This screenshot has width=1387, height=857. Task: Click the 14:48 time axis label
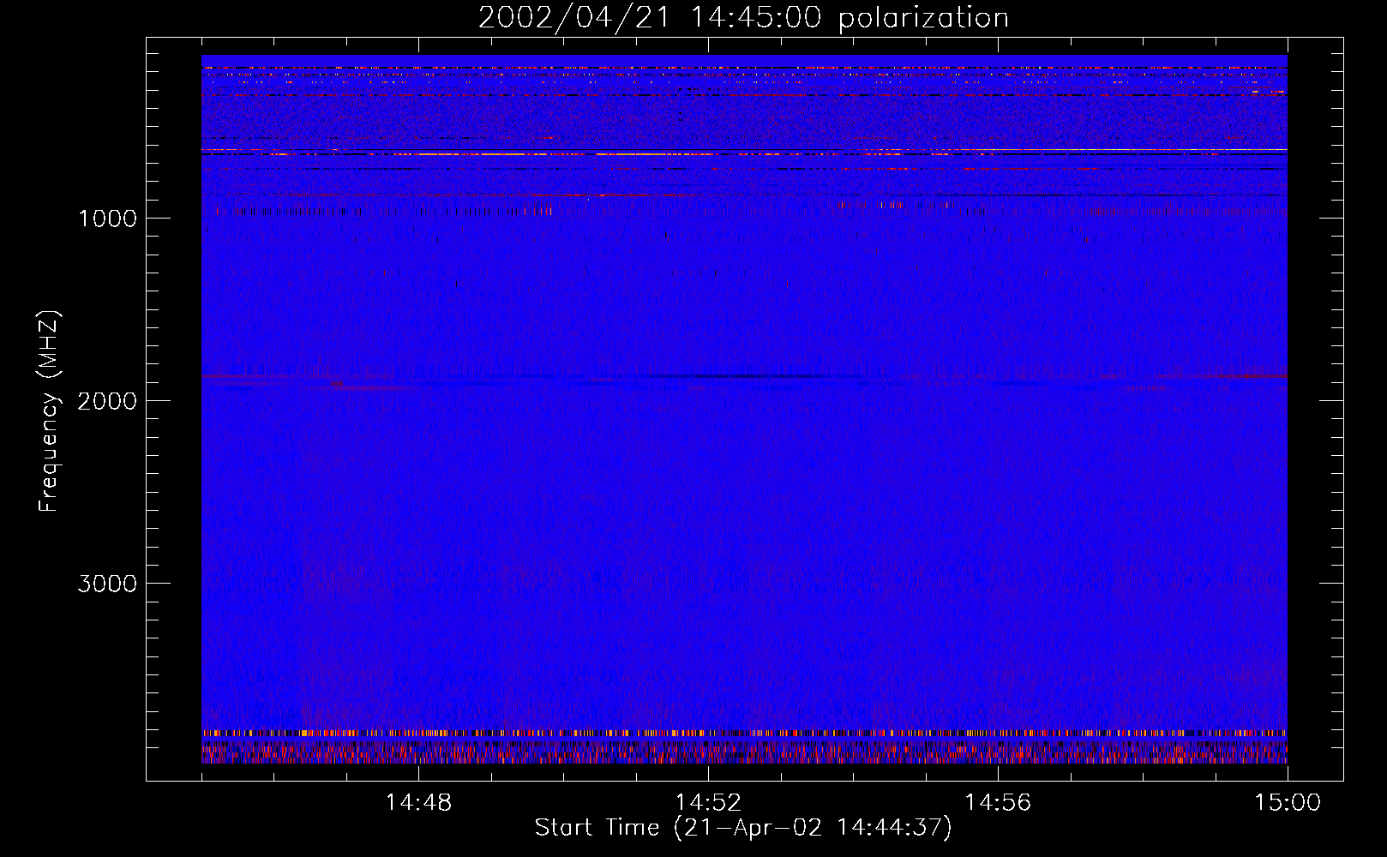418,803
